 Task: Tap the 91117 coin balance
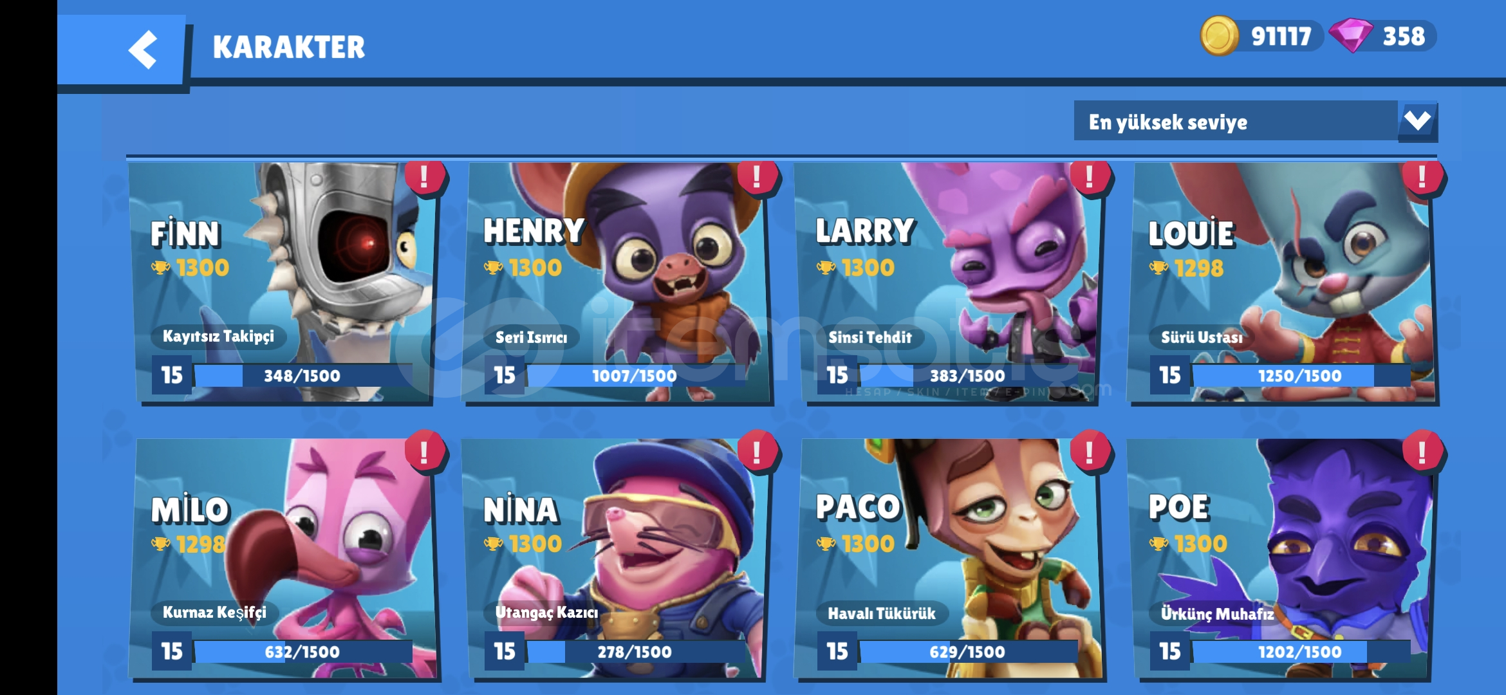(x=1281, y=37)
